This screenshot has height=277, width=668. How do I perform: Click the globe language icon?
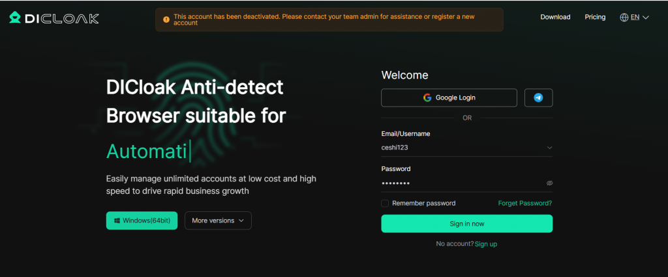(624, 18)
